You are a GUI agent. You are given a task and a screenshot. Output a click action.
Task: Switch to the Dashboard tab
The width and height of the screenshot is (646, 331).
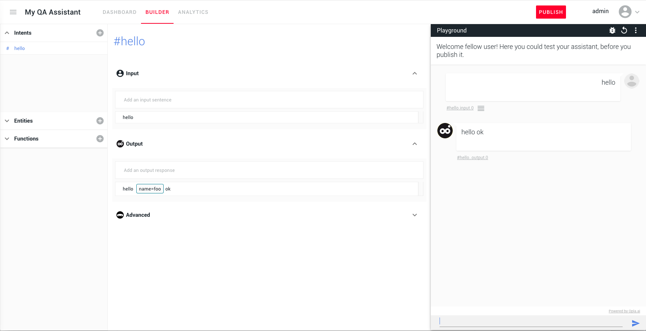click(x=119, y=12)
